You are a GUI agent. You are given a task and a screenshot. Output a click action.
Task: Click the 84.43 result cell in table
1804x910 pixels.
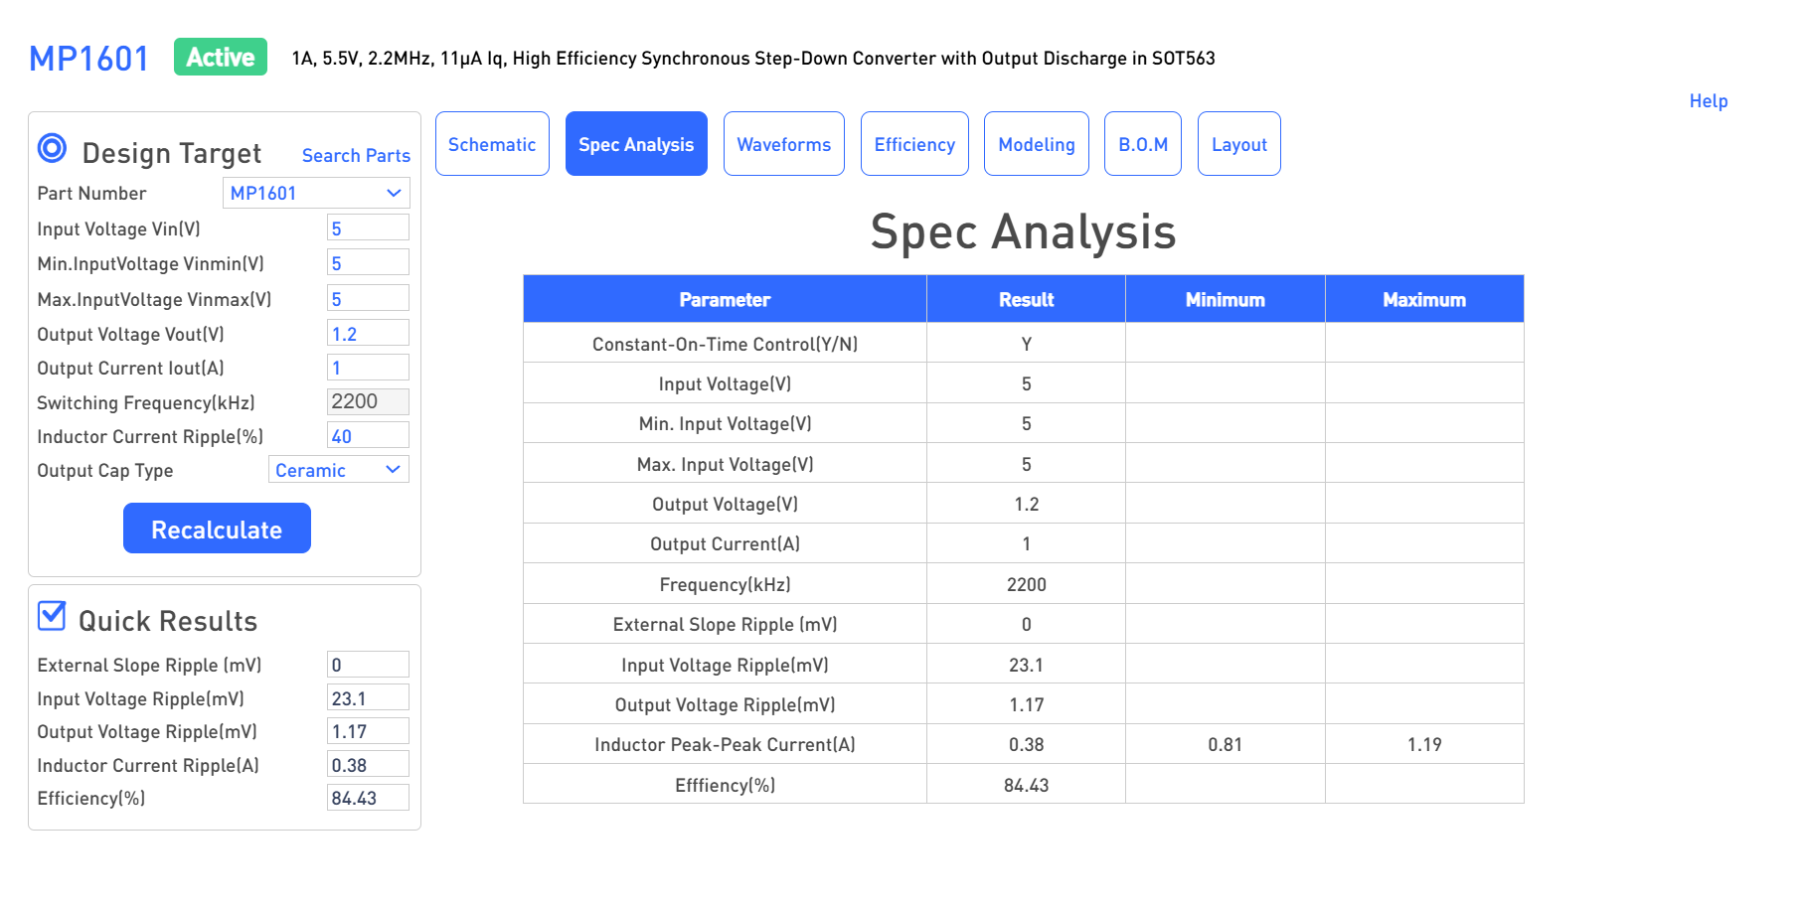[1026, 785]
